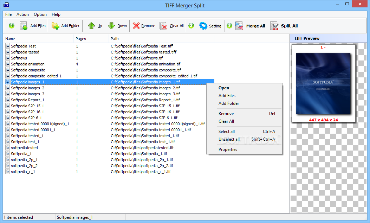Click file icon beside Softpedia animation
The width and height of the screenshot is (370, 223).
point(7,64)
